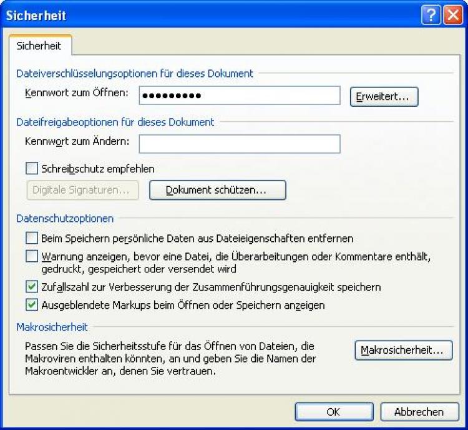The width and height of the screenshot is (468, 430).
Task: Enable the Schreibschutz empfehlen checkbox
Action: coord(32,168)
